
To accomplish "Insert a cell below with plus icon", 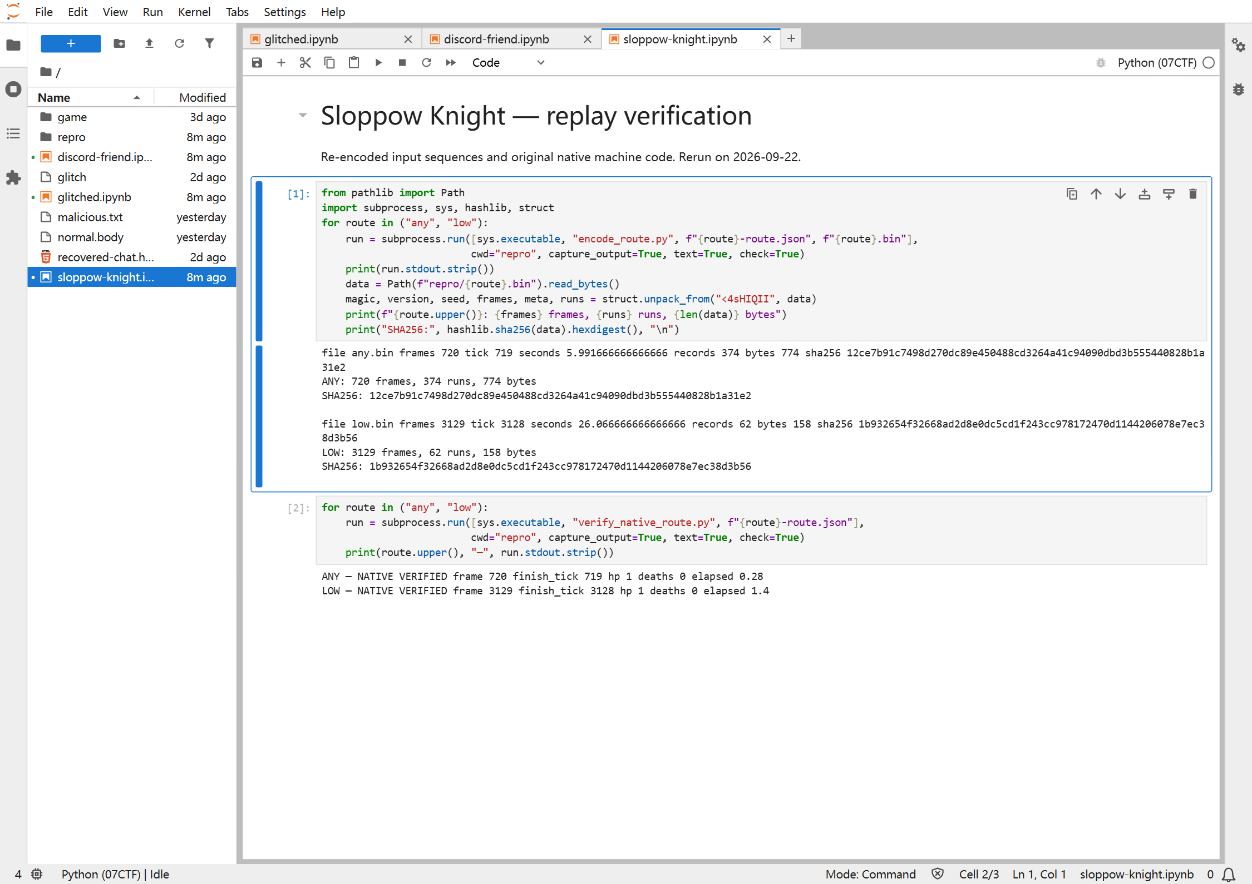I will point(281,62).
